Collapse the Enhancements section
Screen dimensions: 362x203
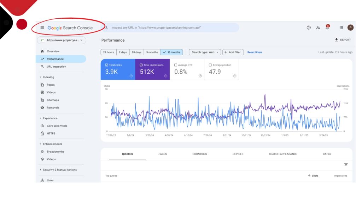(x=40, y=144)
